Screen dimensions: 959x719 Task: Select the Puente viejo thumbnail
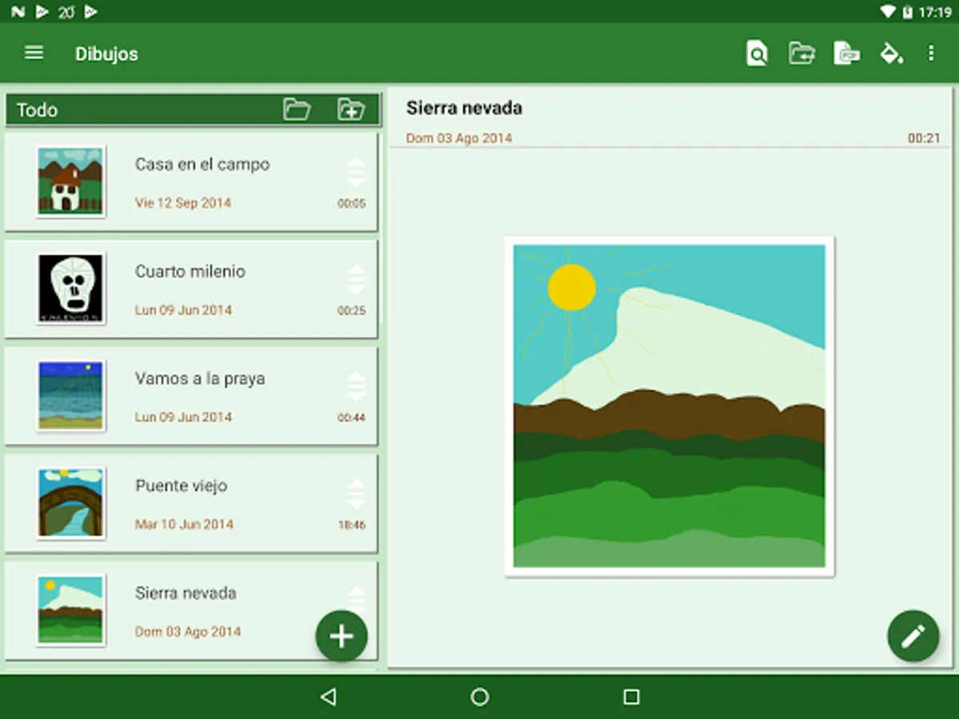70,503
